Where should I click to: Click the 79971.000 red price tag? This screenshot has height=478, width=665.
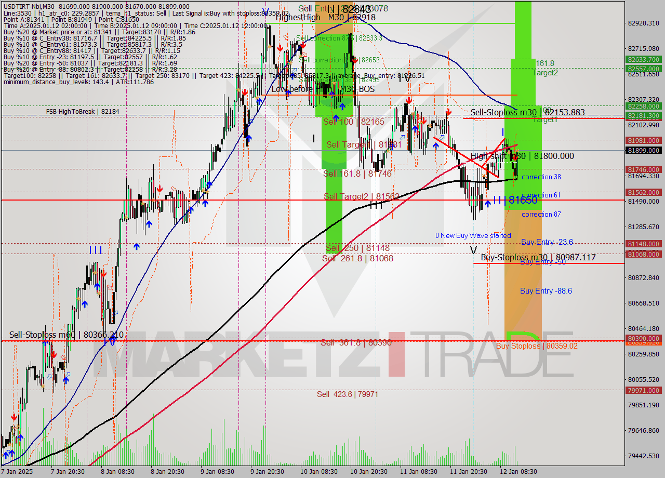(643, 390)
